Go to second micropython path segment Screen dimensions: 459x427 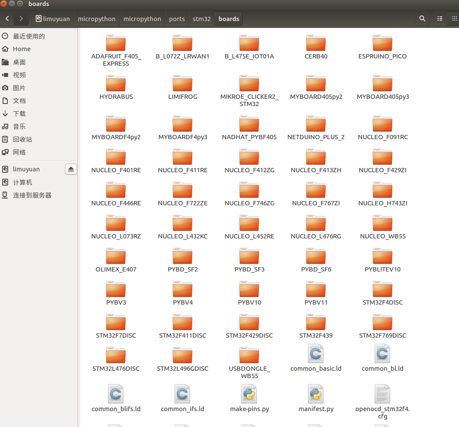pos(142,19)
